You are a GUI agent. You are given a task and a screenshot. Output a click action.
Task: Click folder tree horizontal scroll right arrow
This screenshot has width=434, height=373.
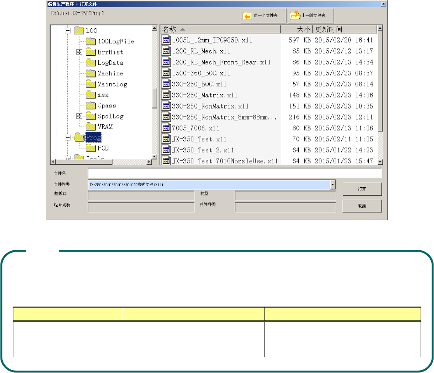(x=149, y=162)
